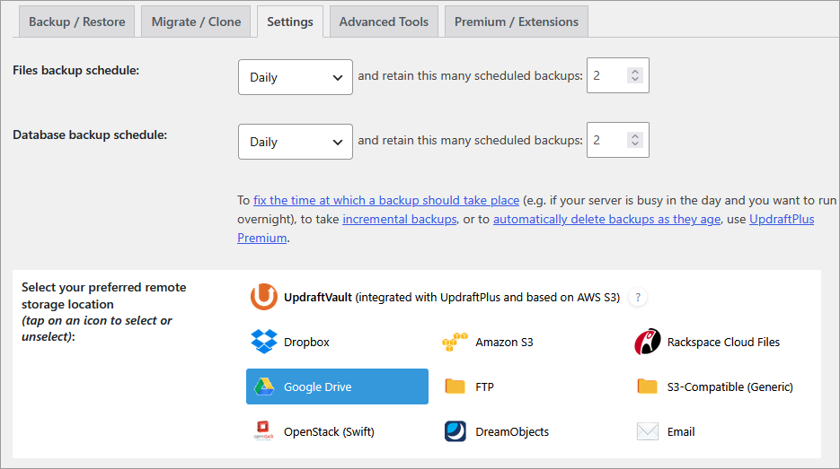Click the Rackspace Cloud Files label

pos(723,343)
